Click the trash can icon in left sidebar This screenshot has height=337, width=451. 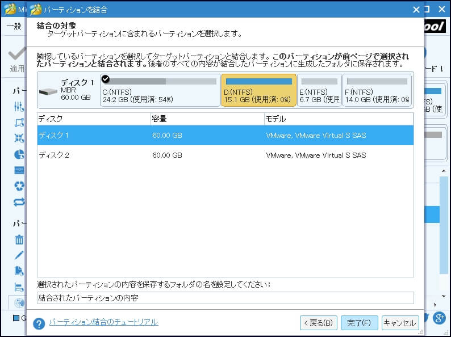pos(19,240)
